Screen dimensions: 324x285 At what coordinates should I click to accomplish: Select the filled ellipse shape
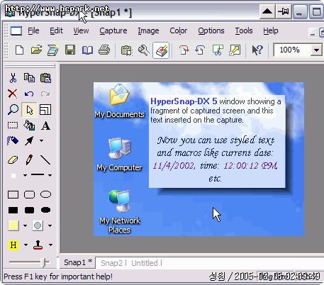[45, 210]
